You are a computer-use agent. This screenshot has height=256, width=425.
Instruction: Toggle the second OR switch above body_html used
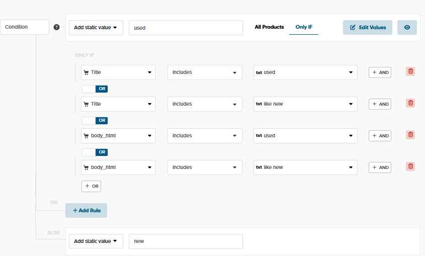[95, 120]
